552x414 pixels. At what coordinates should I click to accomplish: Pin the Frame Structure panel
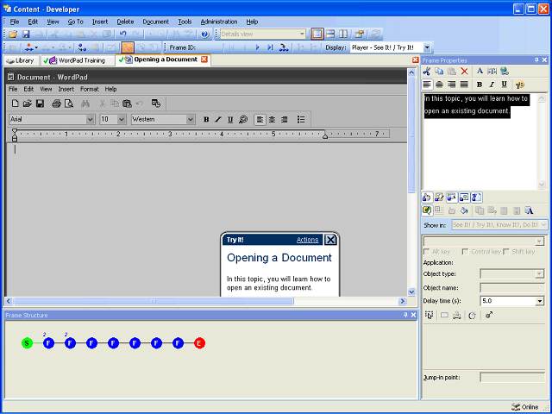(405, 315)
